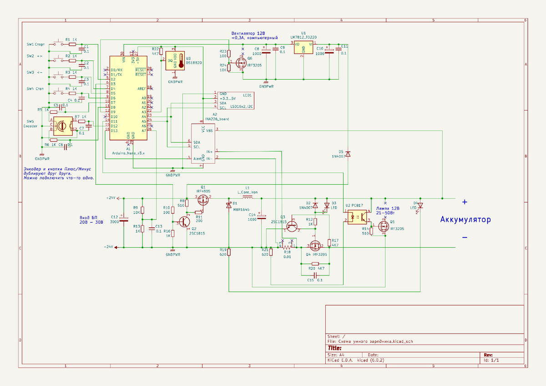Image resolution: width=546 pixels, height=386 pixels.
Task: Click the 'Date:' field
Action: (x=373, y=355)
